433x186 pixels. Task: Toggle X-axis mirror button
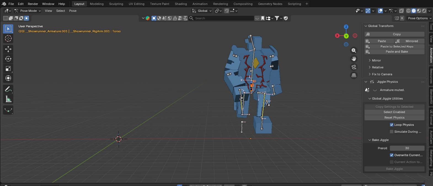click(402, 18)
